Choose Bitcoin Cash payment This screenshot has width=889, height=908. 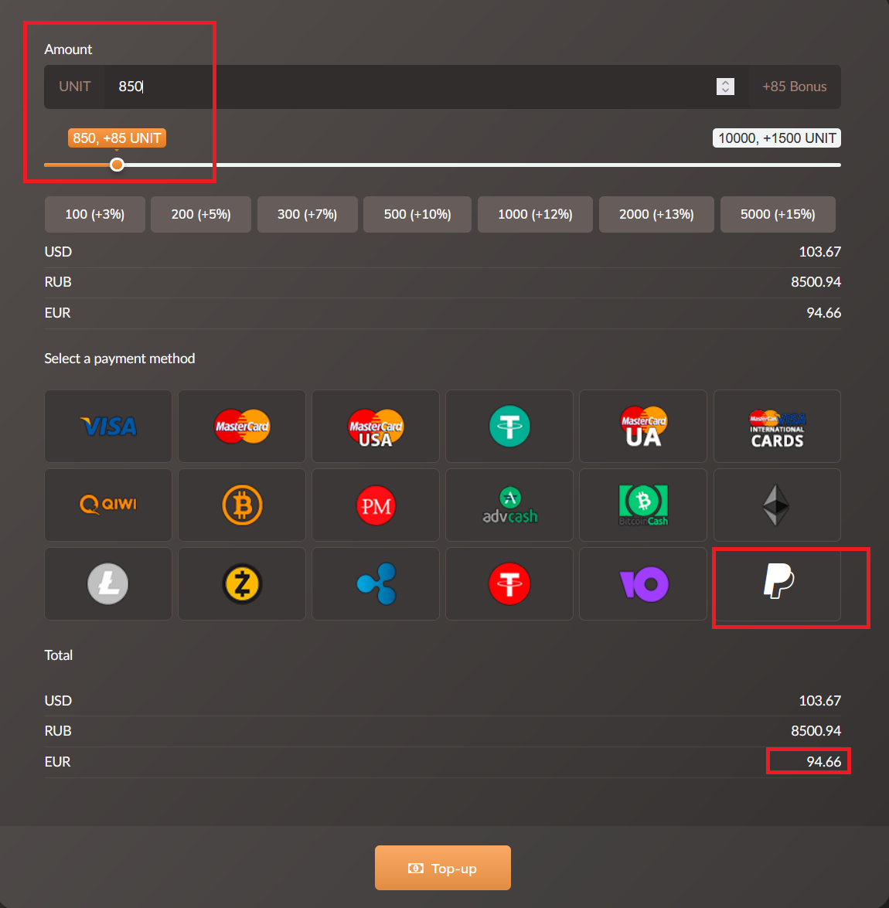coord(643,505)
